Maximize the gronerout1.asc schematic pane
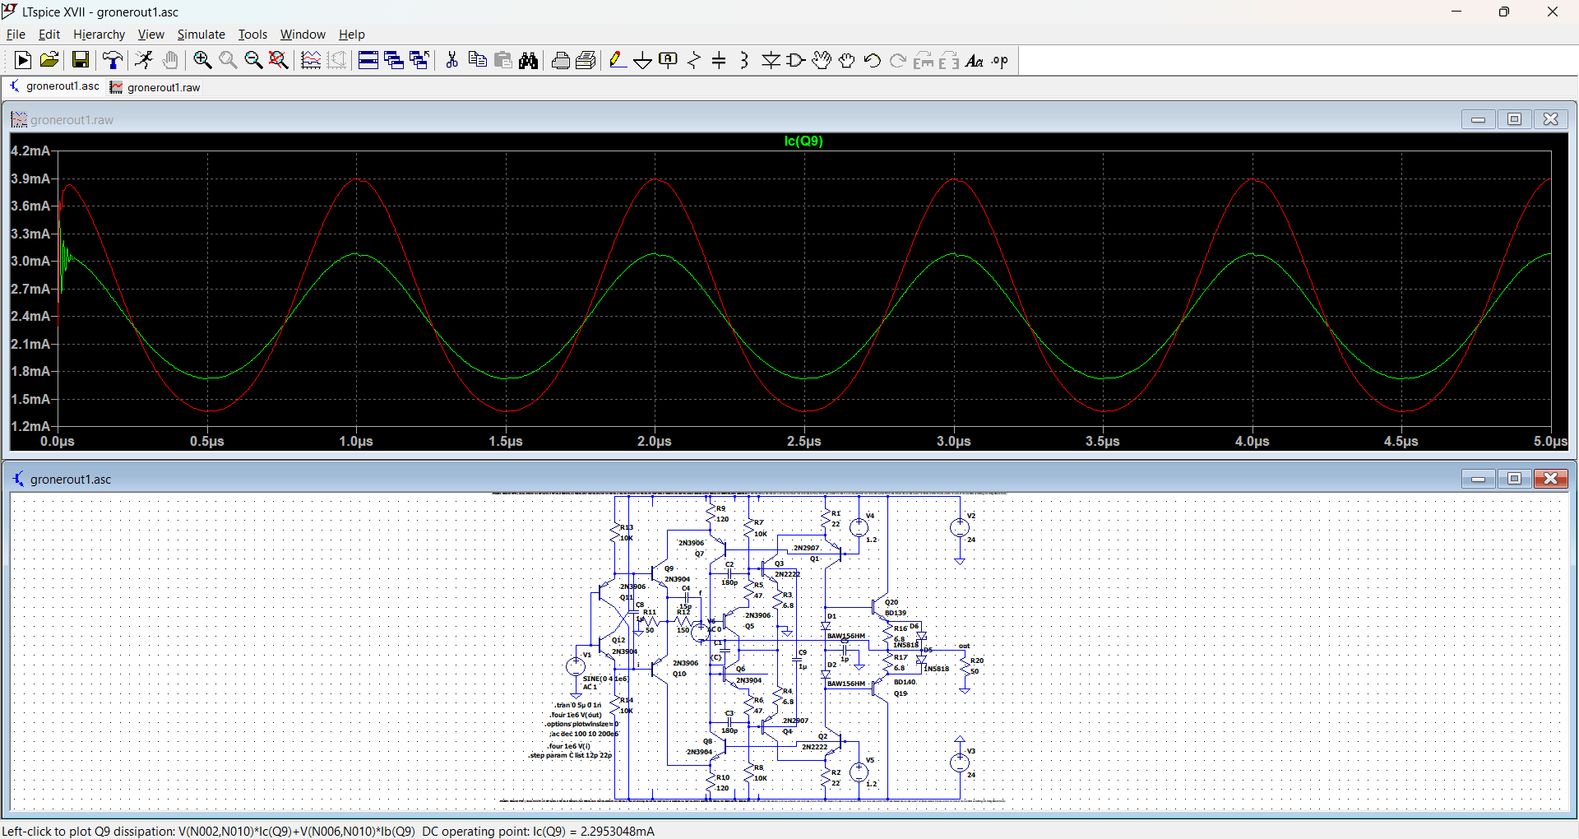 tap(1514, 479)
